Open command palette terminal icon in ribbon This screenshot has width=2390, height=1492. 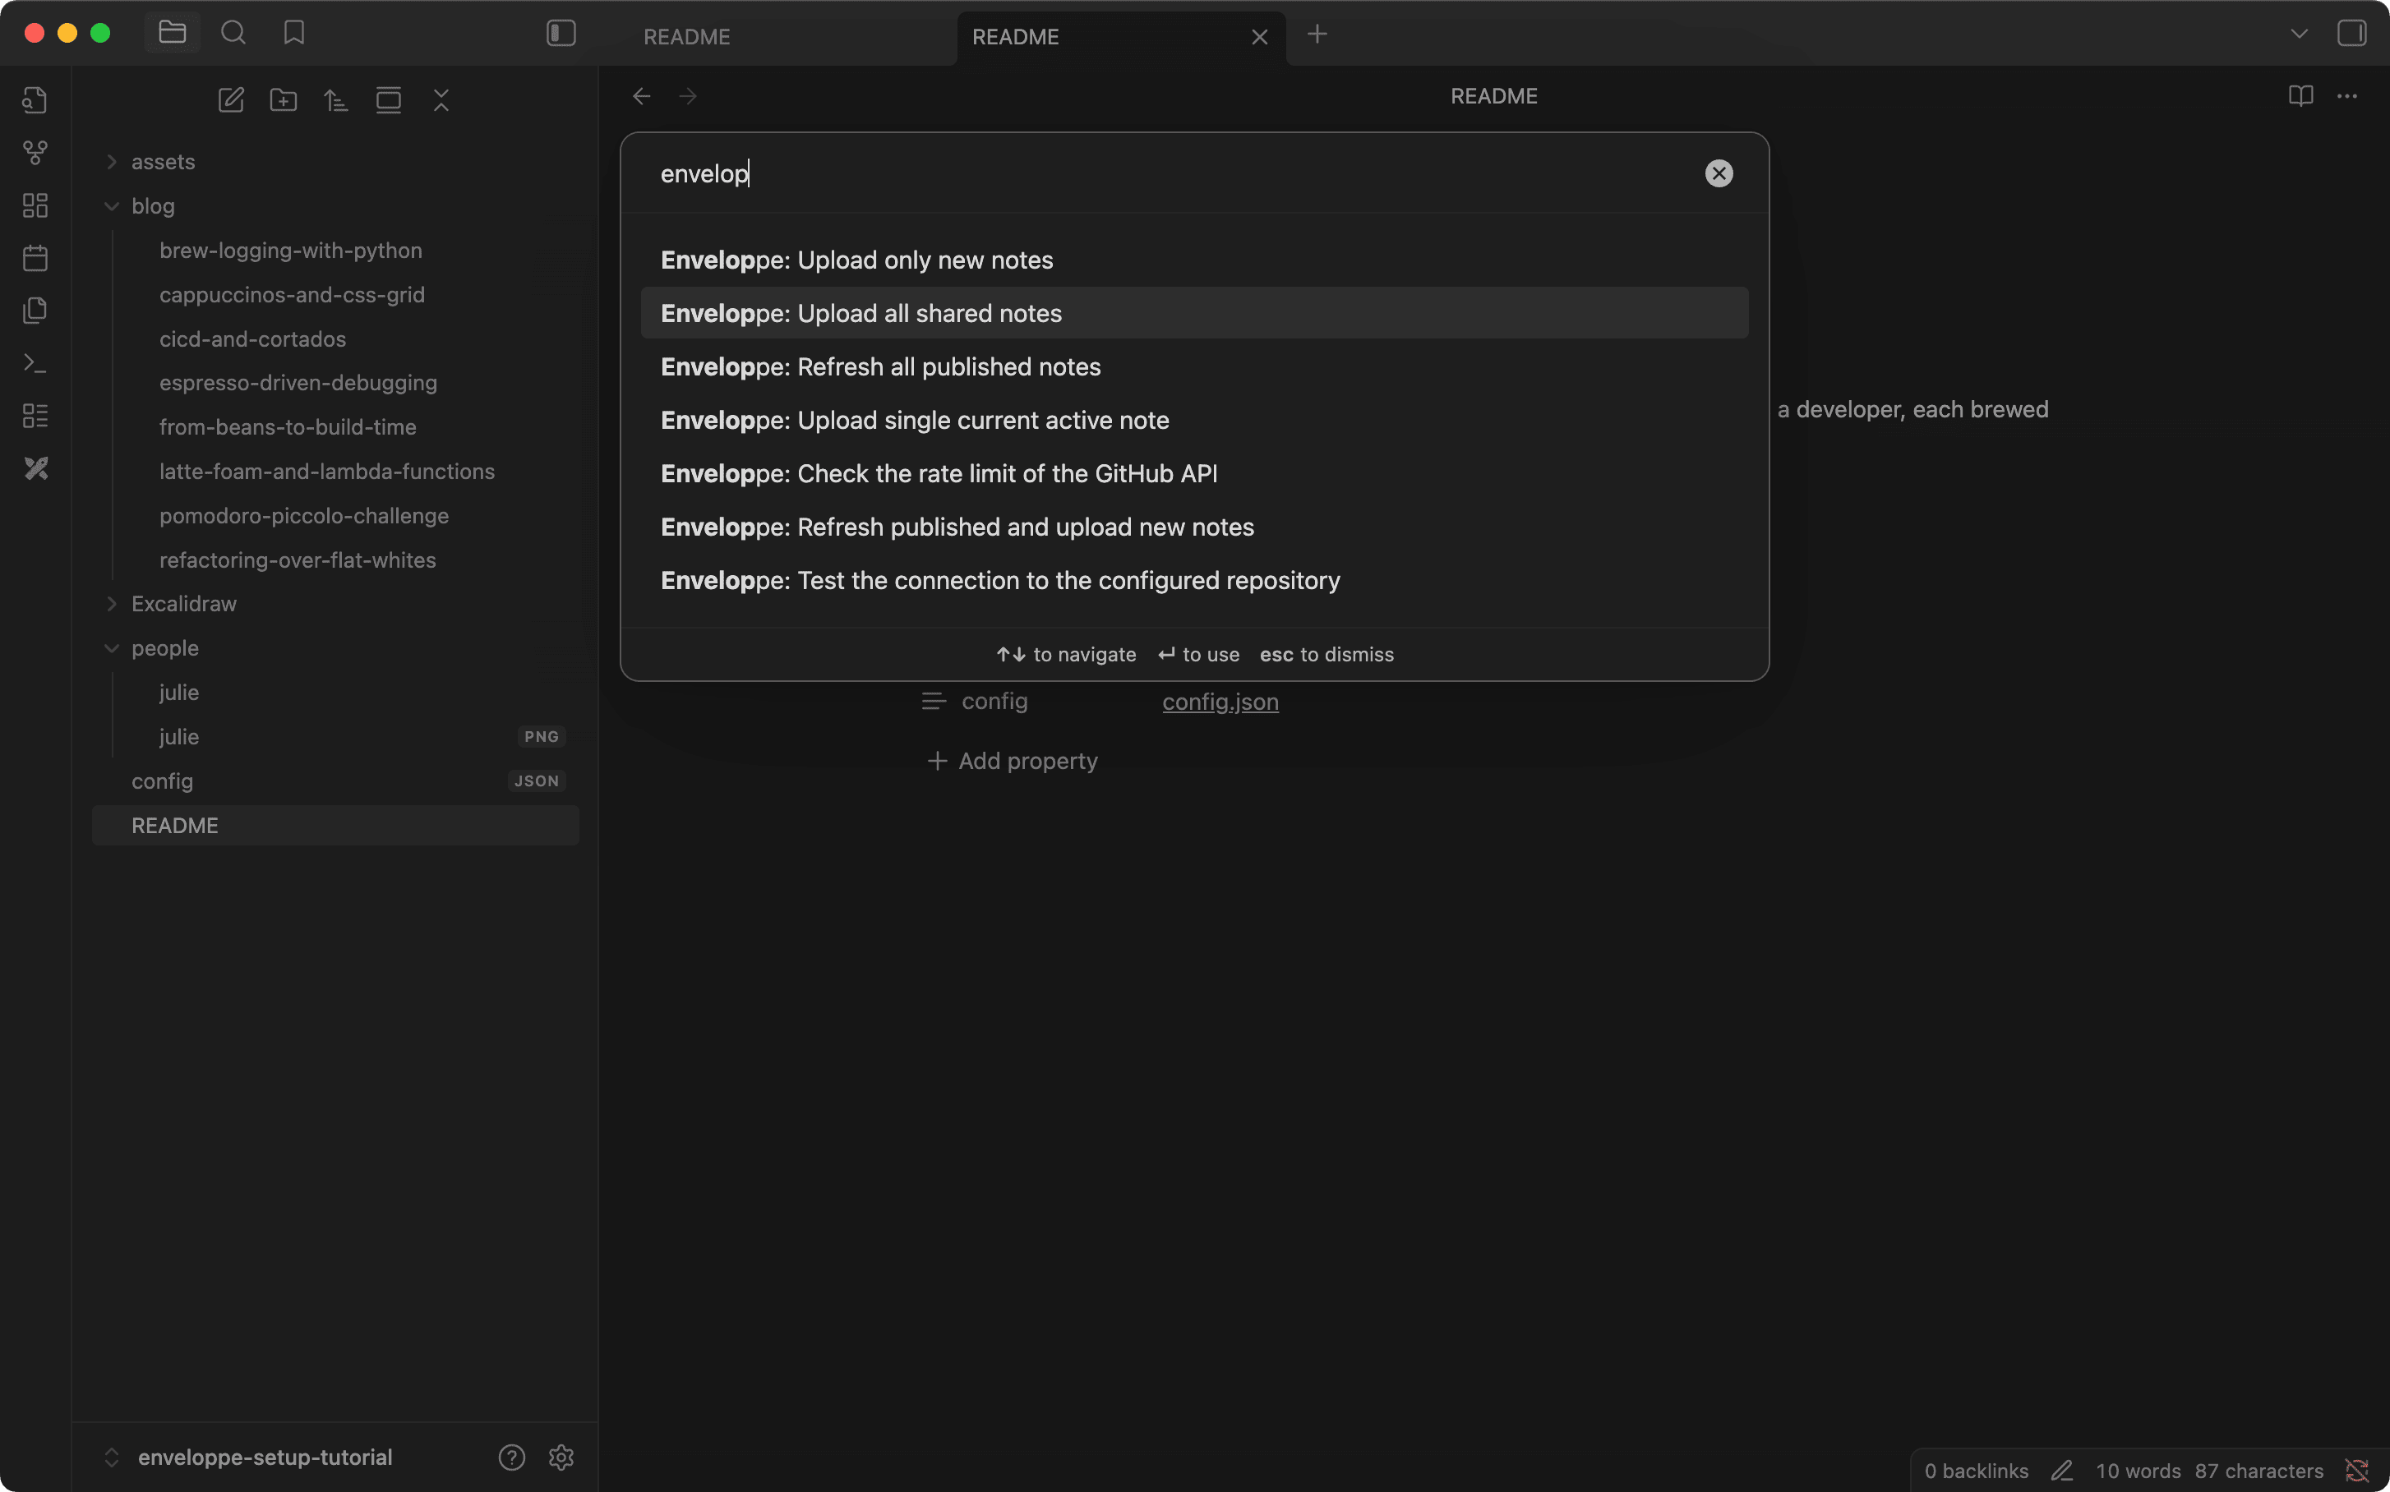35,363
